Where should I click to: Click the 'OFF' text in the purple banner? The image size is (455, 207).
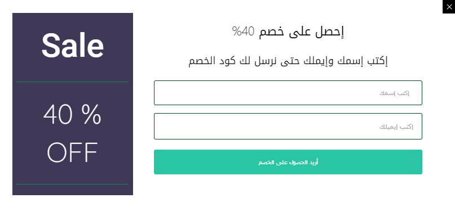tap(72, 152)
